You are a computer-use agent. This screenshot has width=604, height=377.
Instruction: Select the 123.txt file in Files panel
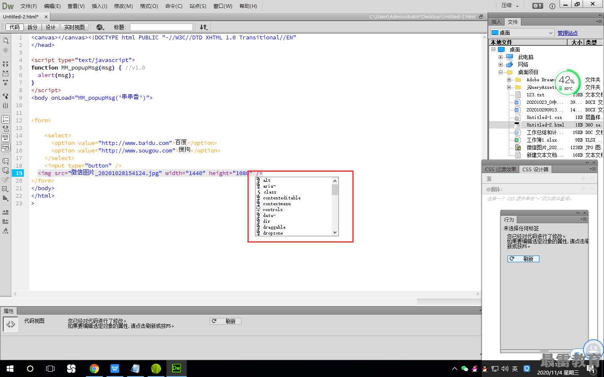pyautogui.click(x=535, y=95)
